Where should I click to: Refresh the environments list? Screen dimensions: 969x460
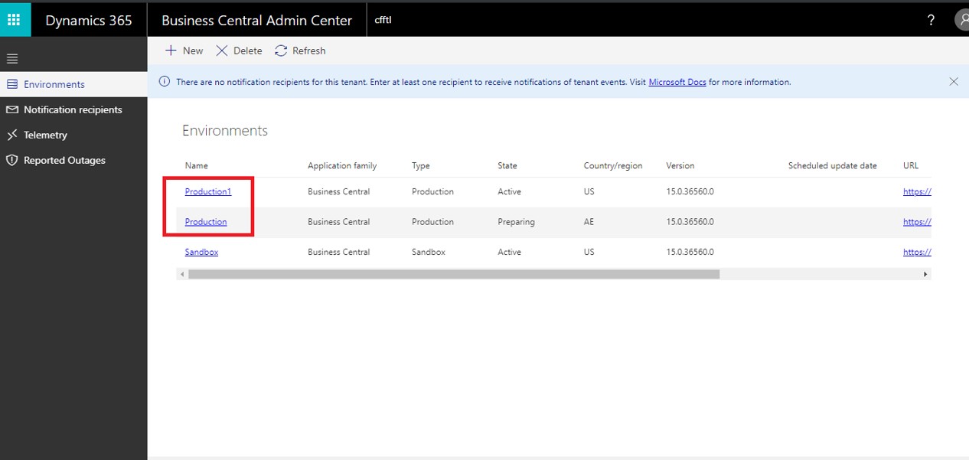coord(300,51)
